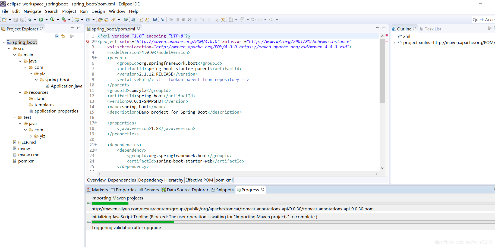The height and width of the screenshot is (247, 495).
Task: Click the Forward navigation arrow icon
Action: coord(271,20)
